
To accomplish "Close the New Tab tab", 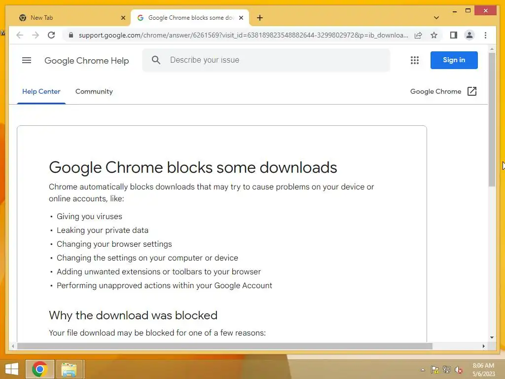I will [123, 18].
